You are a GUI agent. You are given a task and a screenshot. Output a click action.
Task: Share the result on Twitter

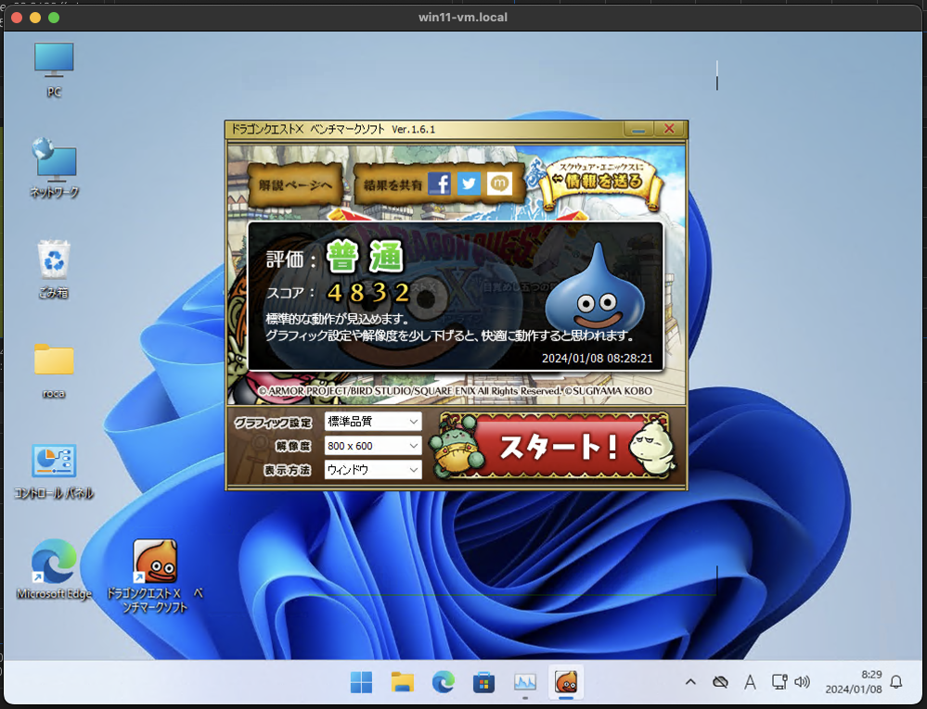pyautogui.click(x=469, y=184)
